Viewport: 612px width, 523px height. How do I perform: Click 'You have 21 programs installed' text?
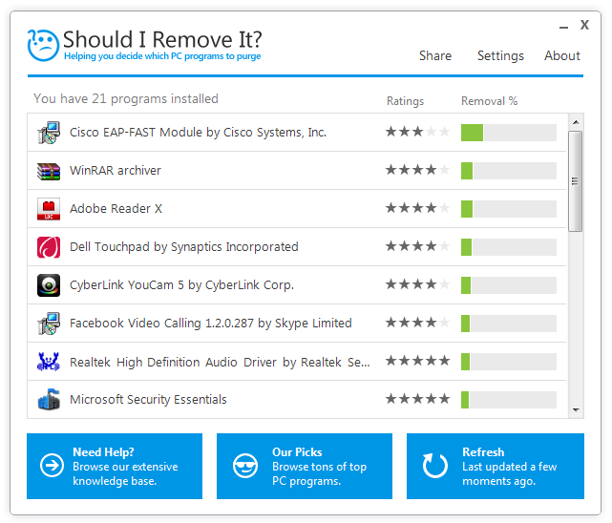126,99
